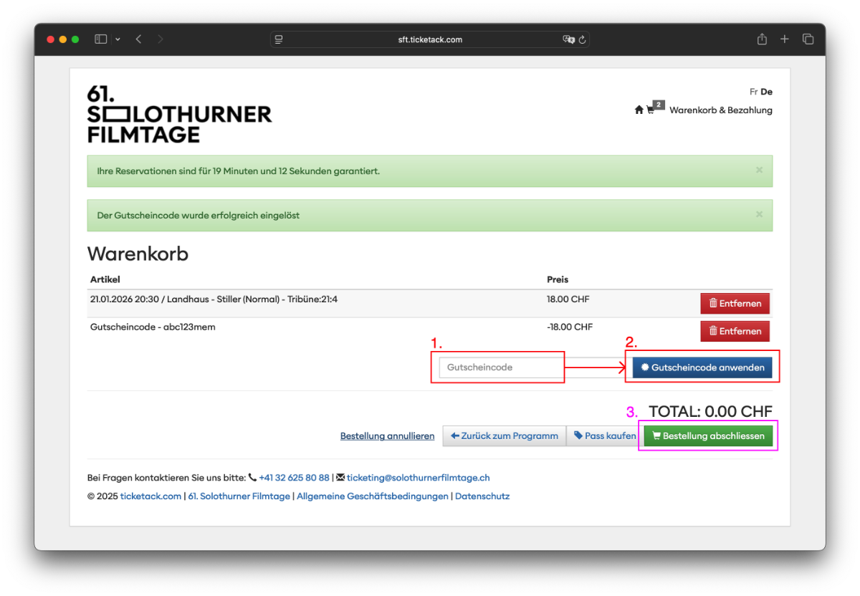
Task: Switch the site language to French
Action: point(753,92)
